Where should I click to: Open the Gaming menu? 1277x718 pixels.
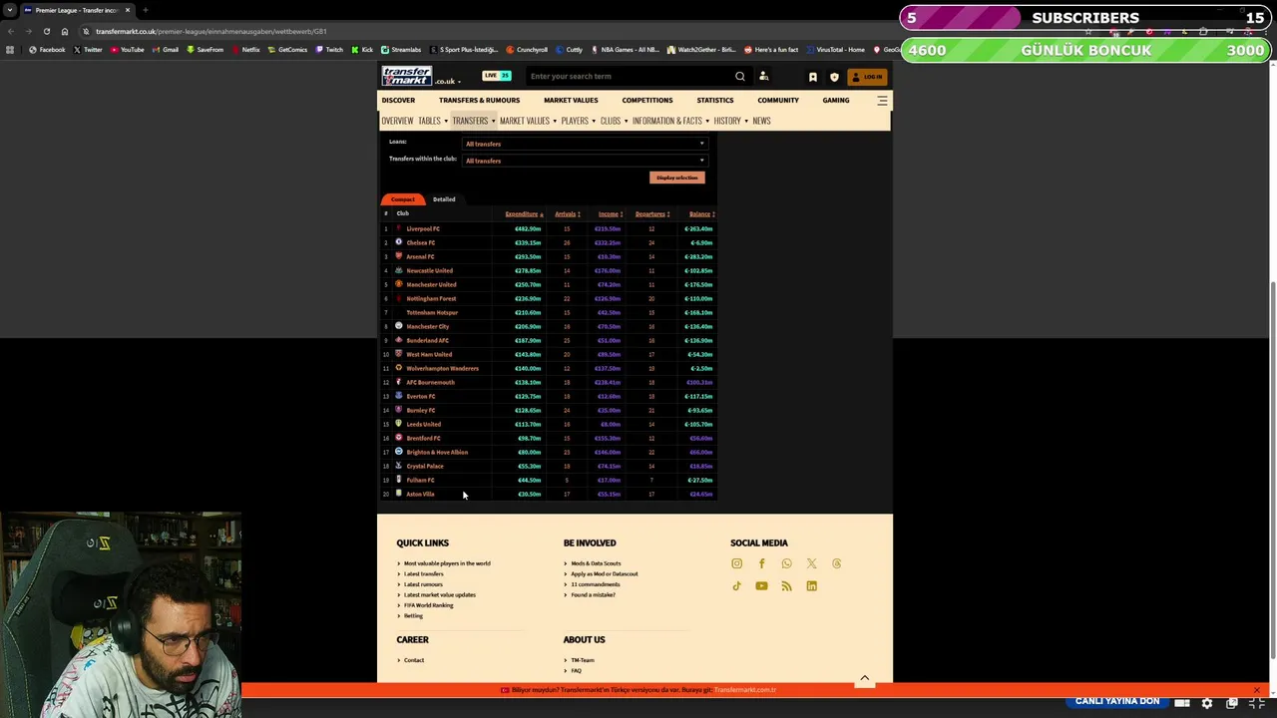point(836,101)
